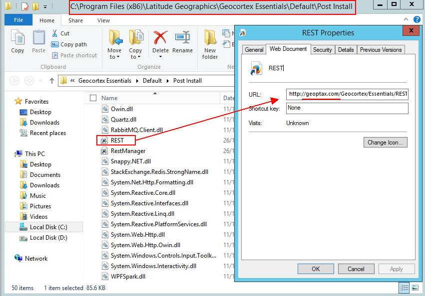Open the Quick Access Toolbar dropdown arrow
This screenshot has width=425, height=296.
45,6
